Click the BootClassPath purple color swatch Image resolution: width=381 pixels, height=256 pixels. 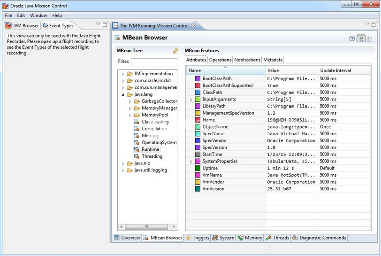pos(198,78)
